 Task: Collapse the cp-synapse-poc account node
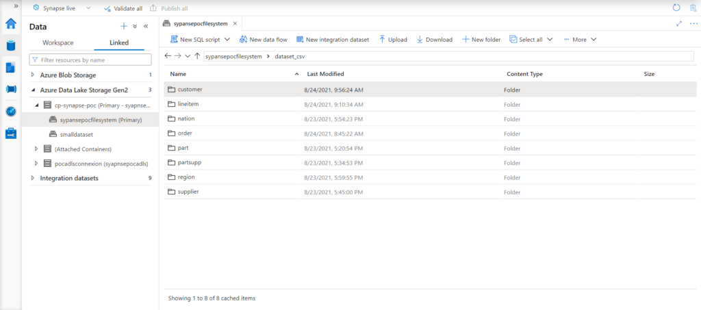pos(37,105)
